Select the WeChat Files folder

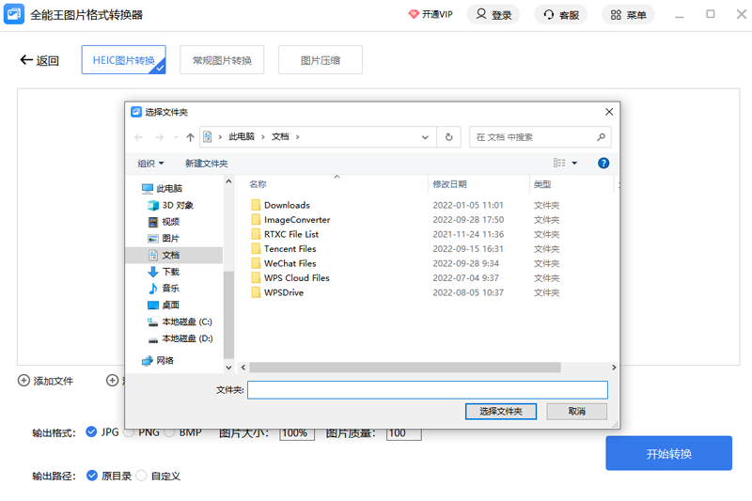[290, 263]
